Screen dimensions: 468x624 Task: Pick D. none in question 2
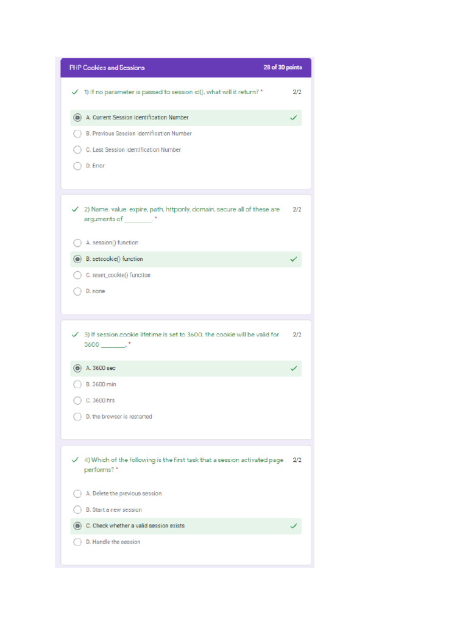[x=77, y=291]
